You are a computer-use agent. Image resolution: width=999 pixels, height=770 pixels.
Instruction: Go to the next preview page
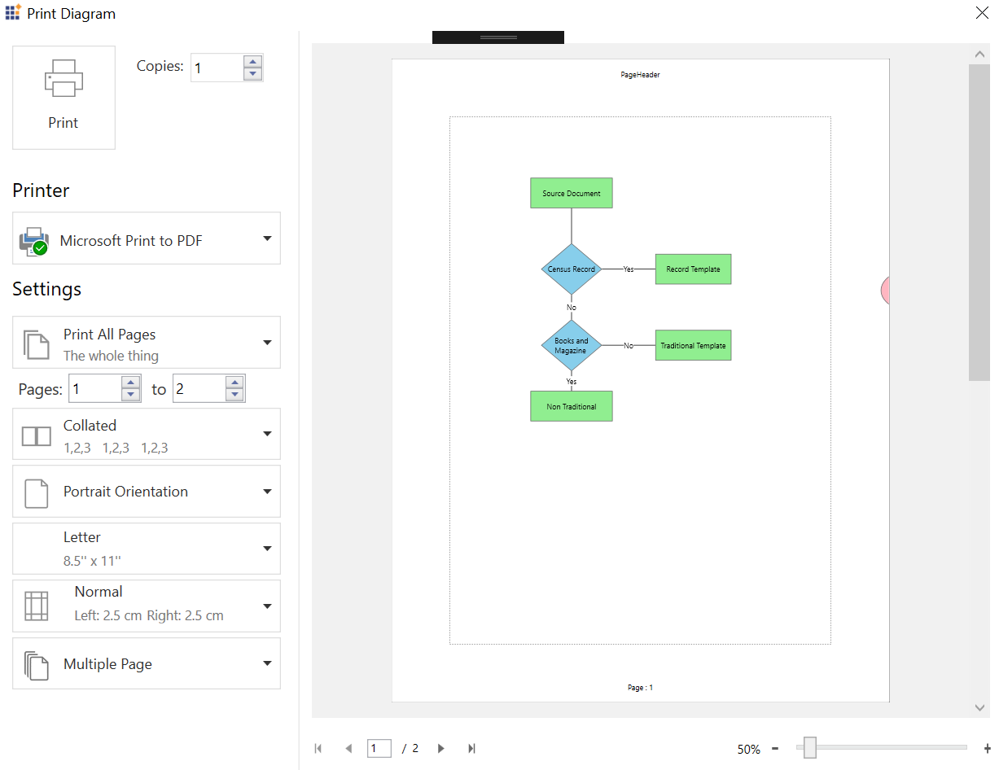click(440, 748)
